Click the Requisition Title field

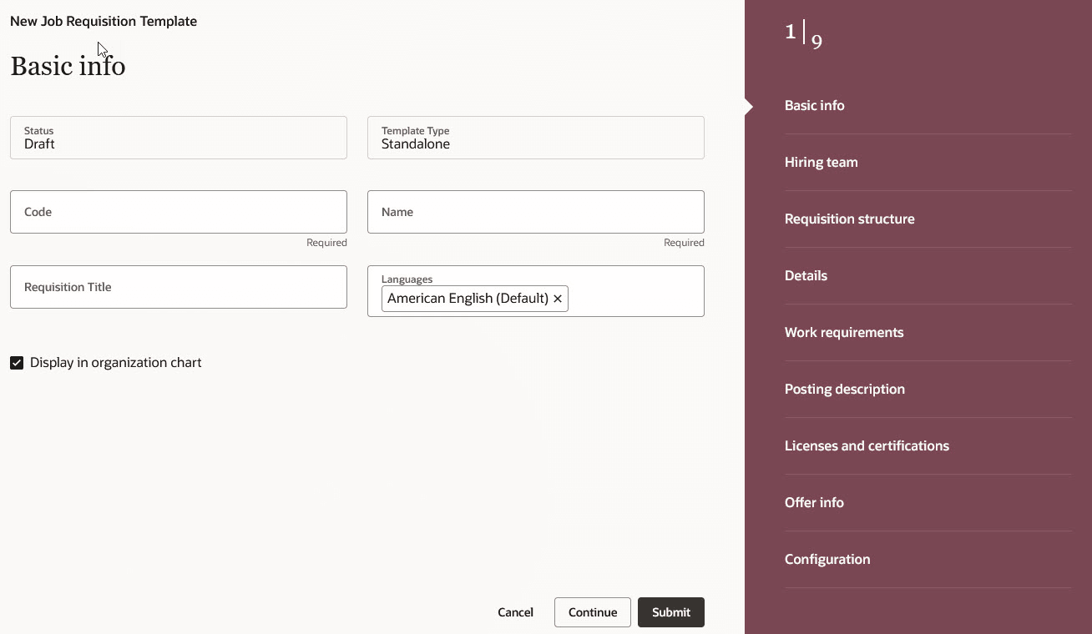(178, 286)
